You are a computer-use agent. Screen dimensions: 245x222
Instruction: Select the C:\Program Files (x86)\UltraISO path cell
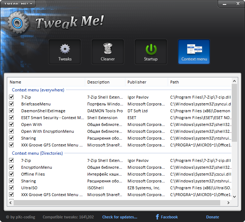[200, 188]
